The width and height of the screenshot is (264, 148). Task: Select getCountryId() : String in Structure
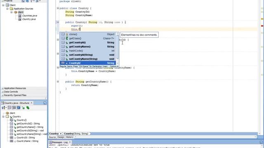click(x=28, y=124)
